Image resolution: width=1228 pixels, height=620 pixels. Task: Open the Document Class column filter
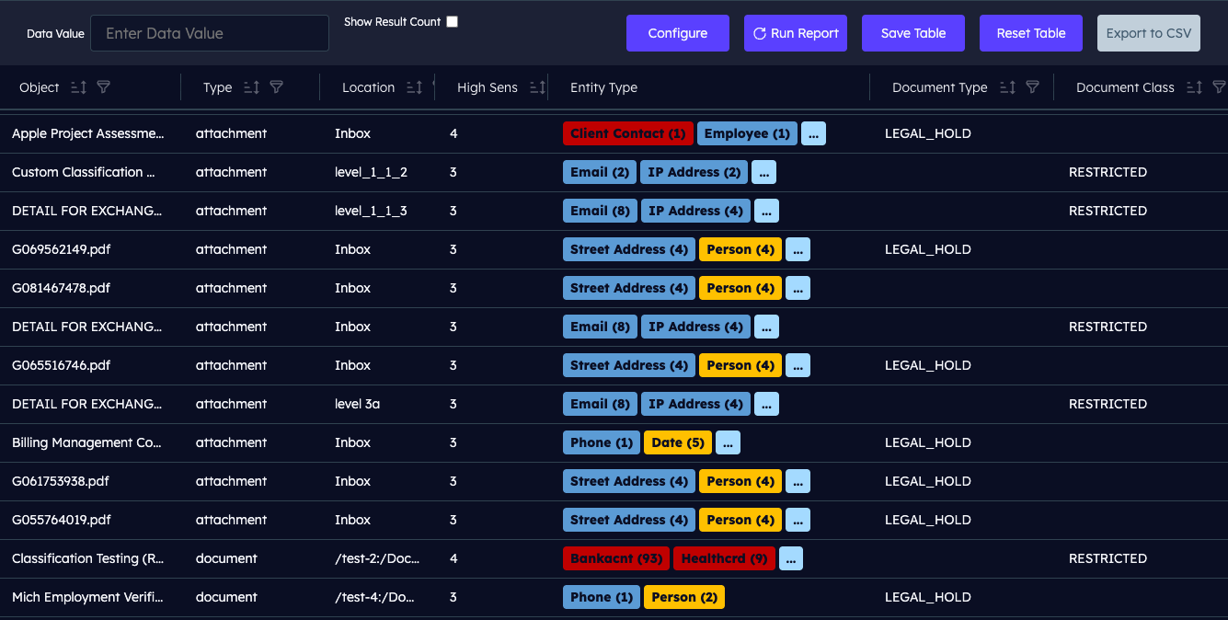(x=1220, y=87)
